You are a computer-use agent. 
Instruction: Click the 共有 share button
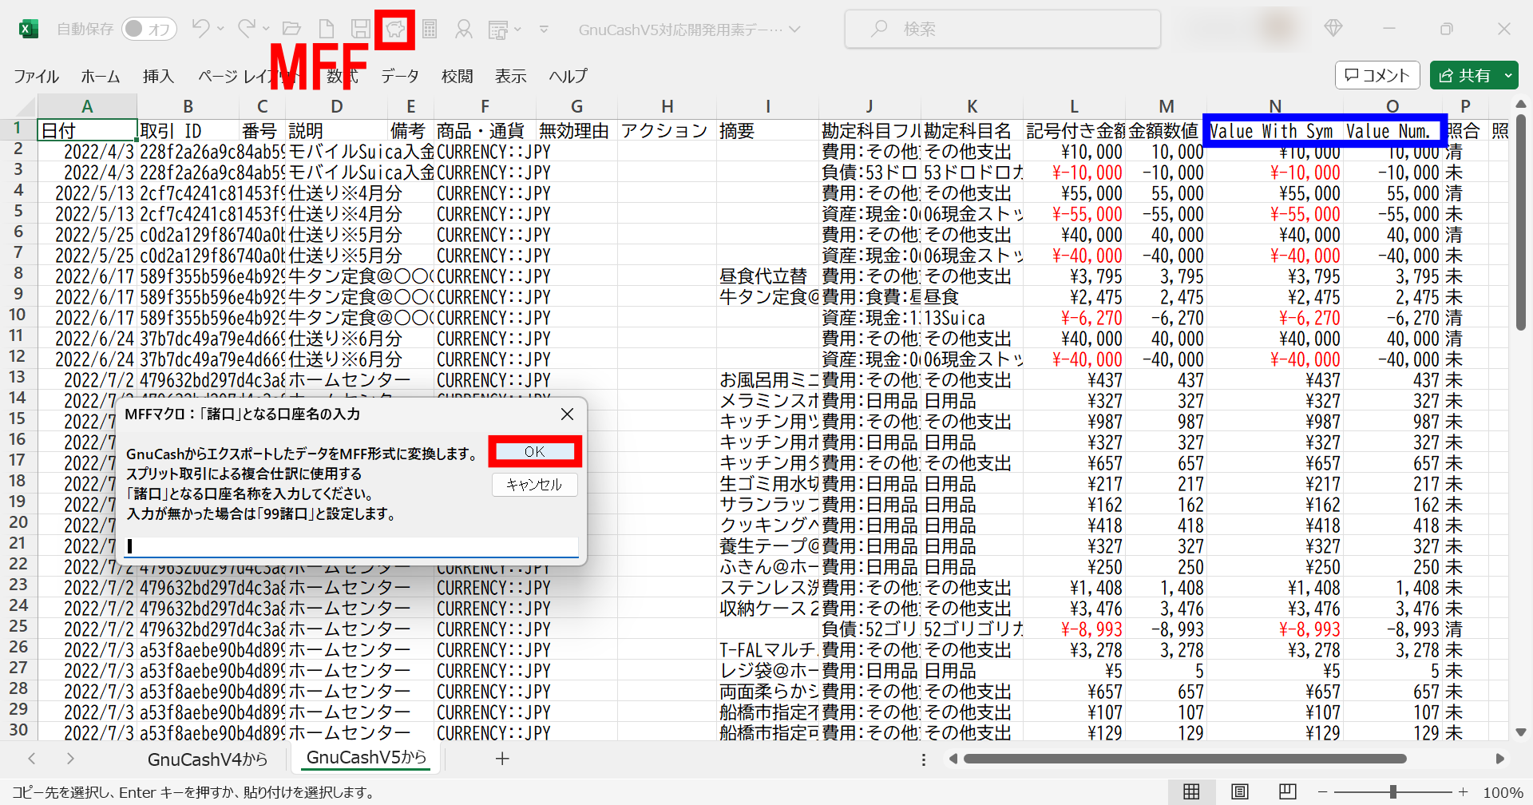pos(1465,75)
